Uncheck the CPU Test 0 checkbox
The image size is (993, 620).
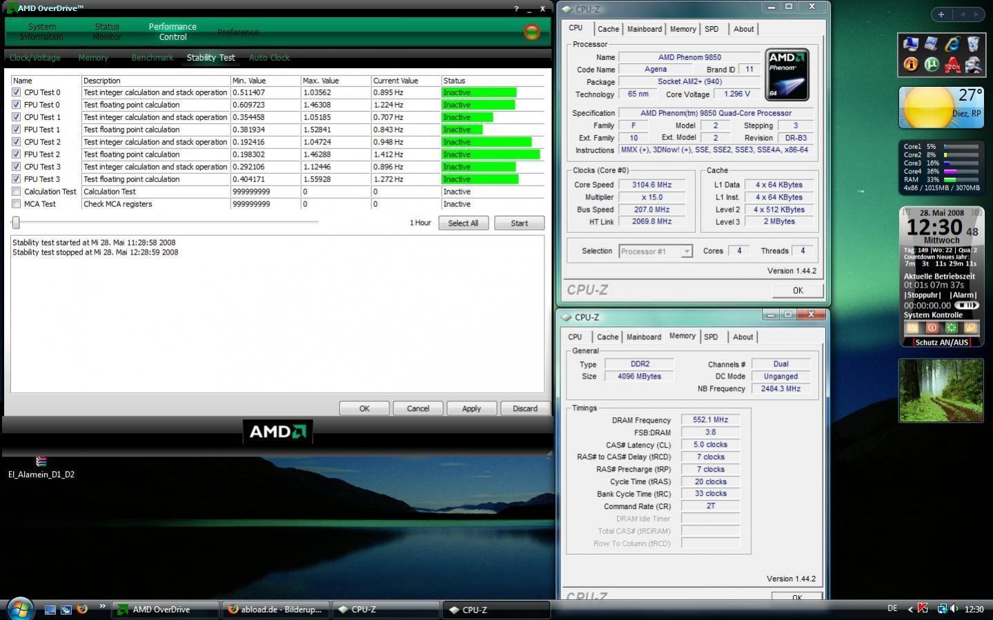tap(16, 92)
